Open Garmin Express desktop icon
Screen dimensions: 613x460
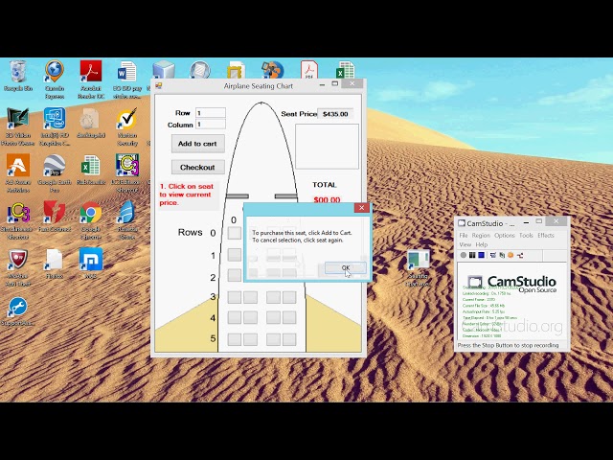(55, 80)
